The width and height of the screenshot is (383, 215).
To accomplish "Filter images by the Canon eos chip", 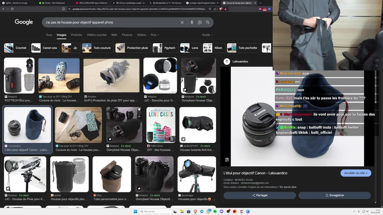I will point(45,48).
